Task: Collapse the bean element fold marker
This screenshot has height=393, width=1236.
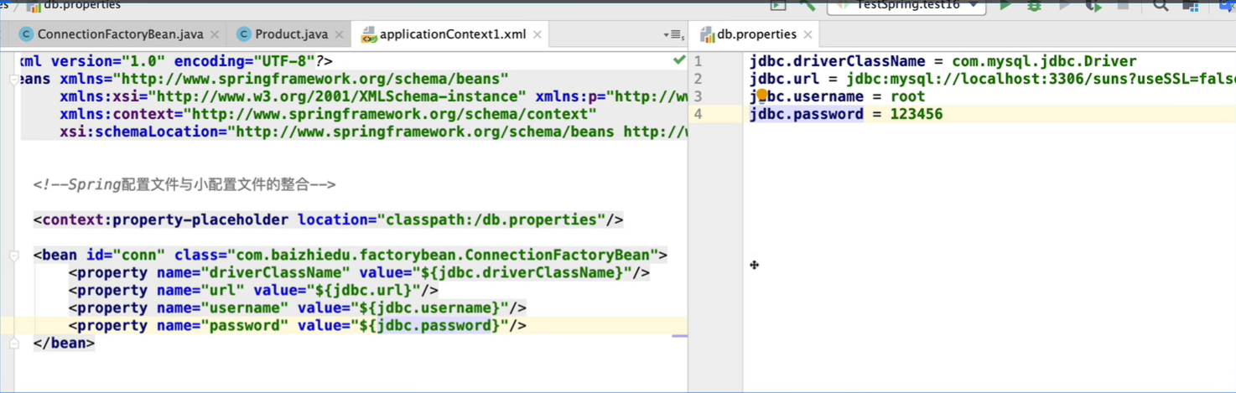Action: point(14,256)
